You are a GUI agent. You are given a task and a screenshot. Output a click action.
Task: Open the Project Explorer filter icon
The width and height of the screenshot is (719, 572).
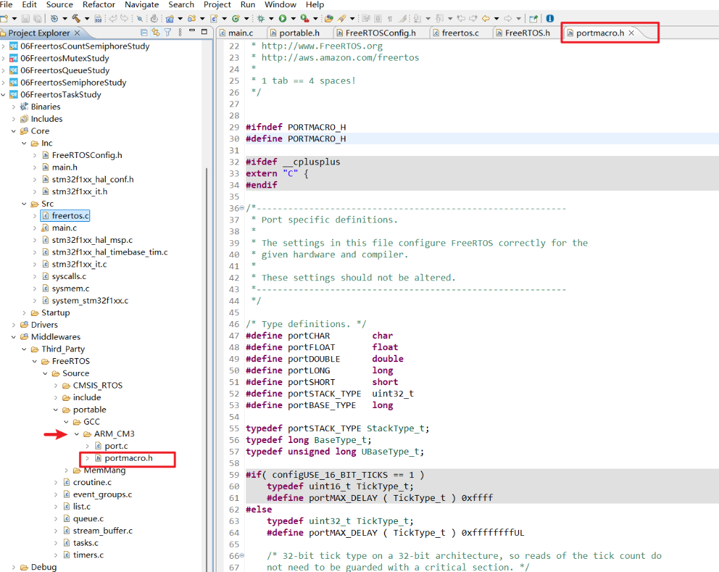[168, 32]
